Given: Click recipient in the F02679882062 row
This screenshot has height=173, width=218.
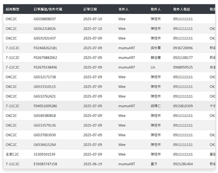Looking at the screenshot, I should (156, 58).
